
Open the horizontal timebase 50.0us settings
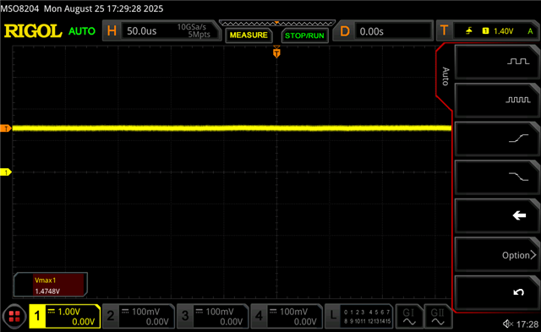click(161, 31)
